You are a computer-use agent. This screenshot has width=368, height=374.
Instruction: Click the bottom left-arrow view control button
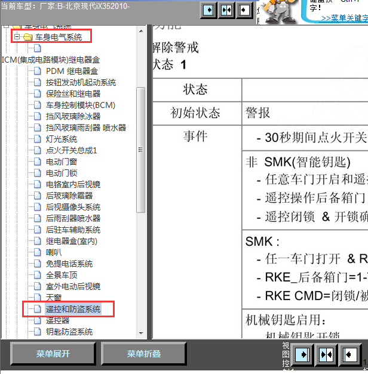coord(350,355)
